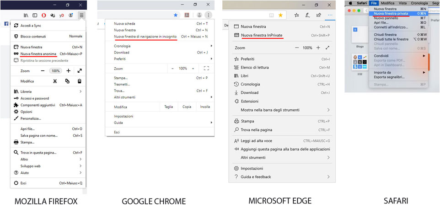Expand Firefox Libreria submenu arrow
Image resolution: width=440 pixels, height=208 pixels.
pos(80,91)
